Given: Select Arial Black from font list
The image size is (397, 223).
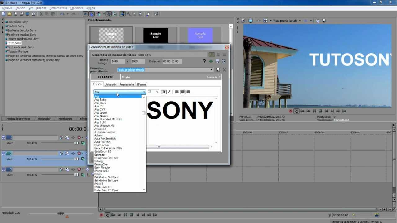Looking at the screenshot, I should click(100, 103).
